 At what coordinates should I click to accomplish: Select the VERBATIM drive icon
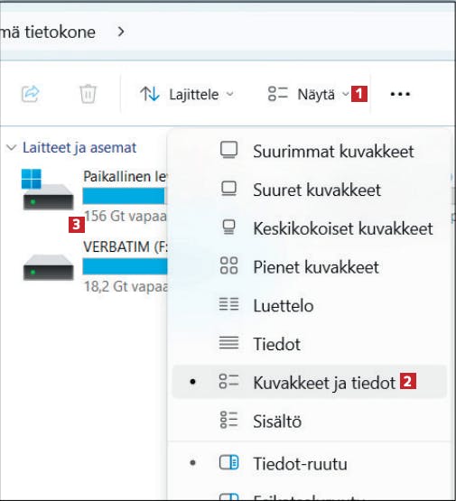click(x=48, y=268)
